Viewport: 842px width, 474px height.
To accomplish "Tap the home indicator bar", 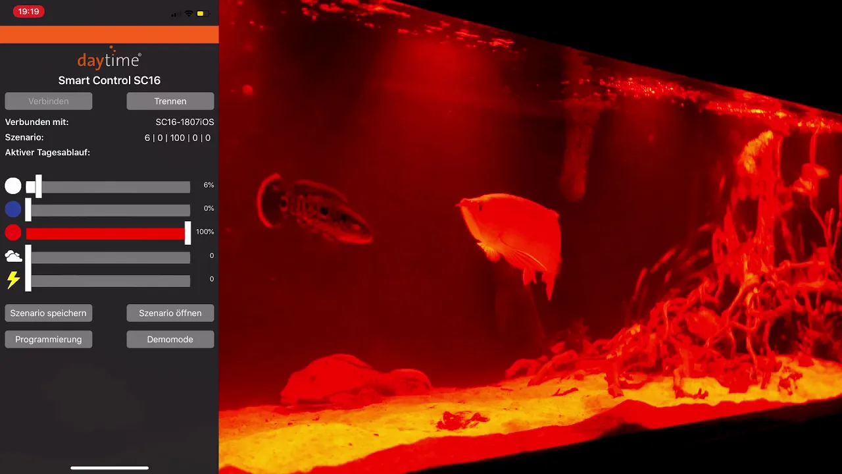I will coord(109,468).
